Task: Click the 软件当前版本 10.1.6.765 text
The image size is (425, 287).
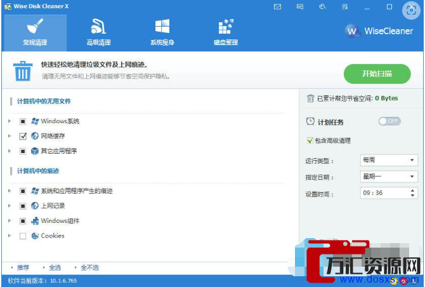Action: [42, 281]
